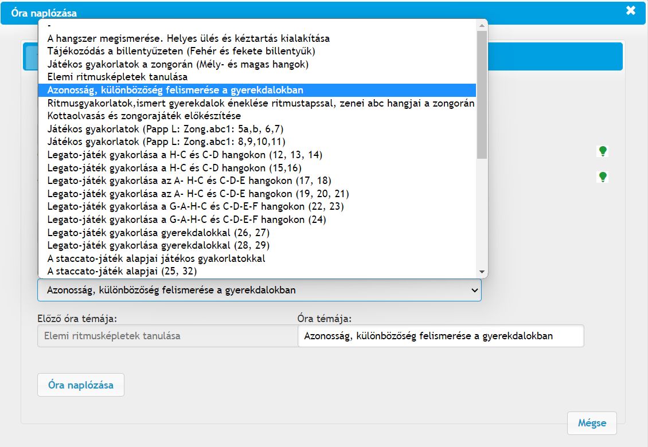Viewport: 648px width, 447px height.
Task: Choose 'Játékos gyakorlatok (Papp L: Zong.abc1: 8,9,10,11)'
Action: point(166,142)
